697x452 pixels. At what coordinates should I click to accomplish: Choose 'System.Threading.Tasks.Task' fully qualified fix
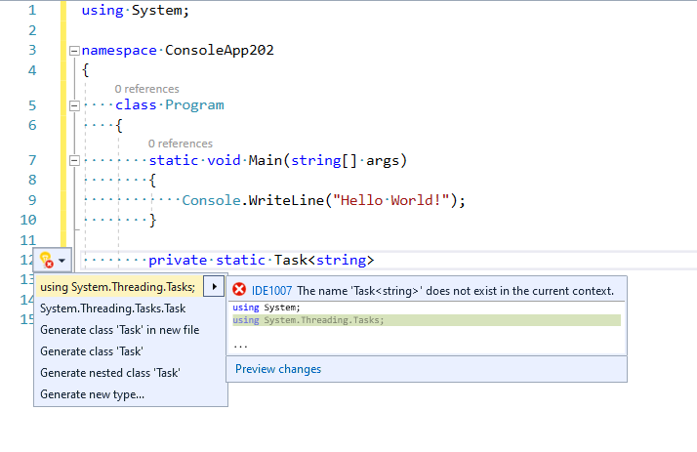point(113,308)
